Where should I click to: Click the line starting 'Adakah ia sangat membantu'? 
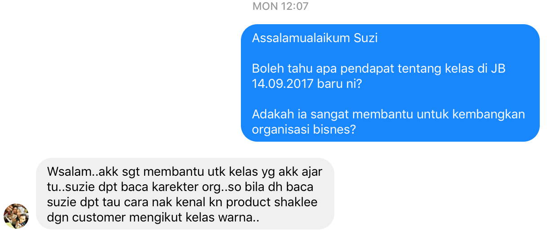tap(388, 114)
